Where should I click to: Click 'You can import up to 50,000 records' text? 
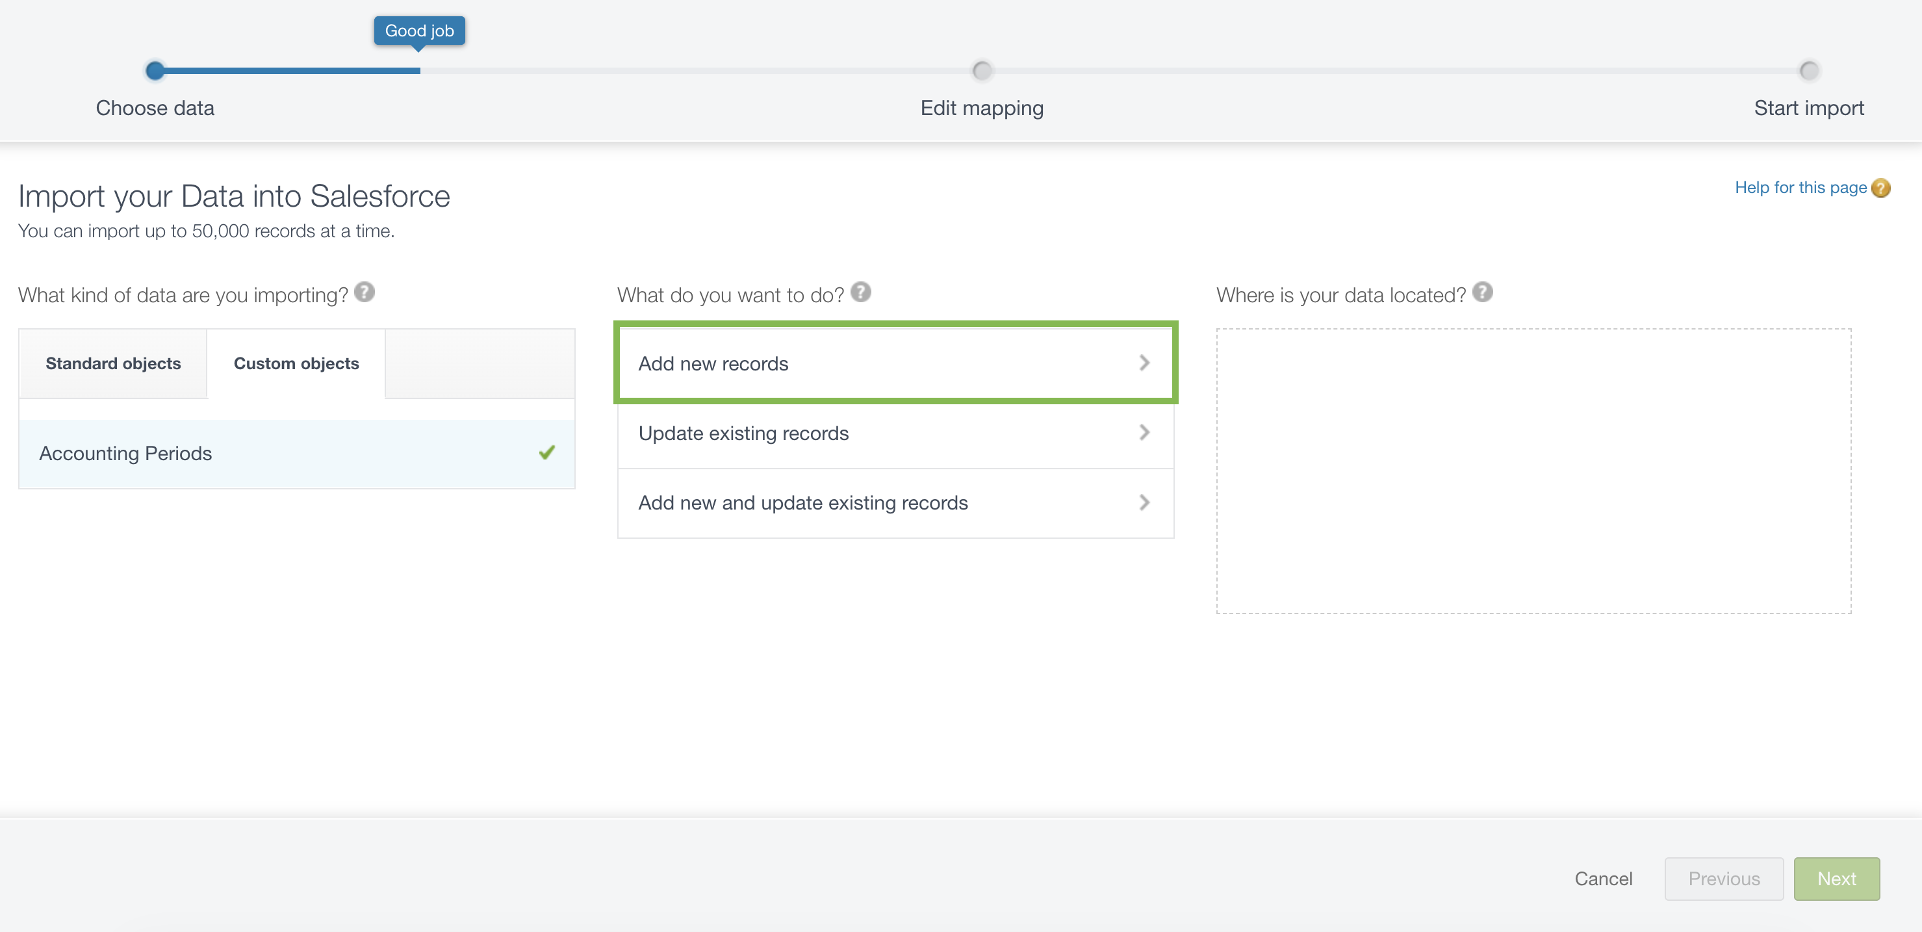coord(206,231)
